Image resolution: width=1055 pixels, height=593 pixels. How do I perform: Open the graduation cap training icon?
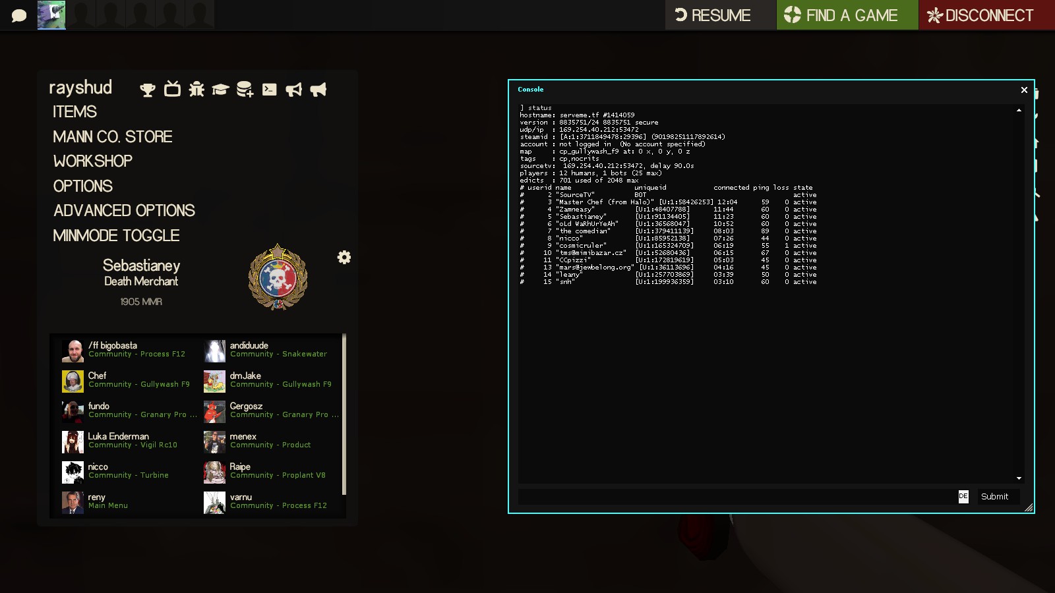[x=220, y=90]
